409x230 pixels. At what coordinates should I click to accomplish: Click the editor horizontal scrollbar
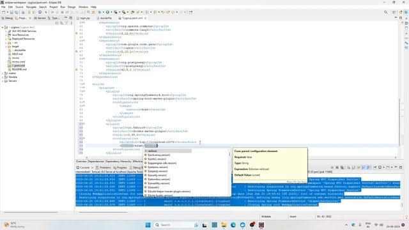(x=241, y=158)
